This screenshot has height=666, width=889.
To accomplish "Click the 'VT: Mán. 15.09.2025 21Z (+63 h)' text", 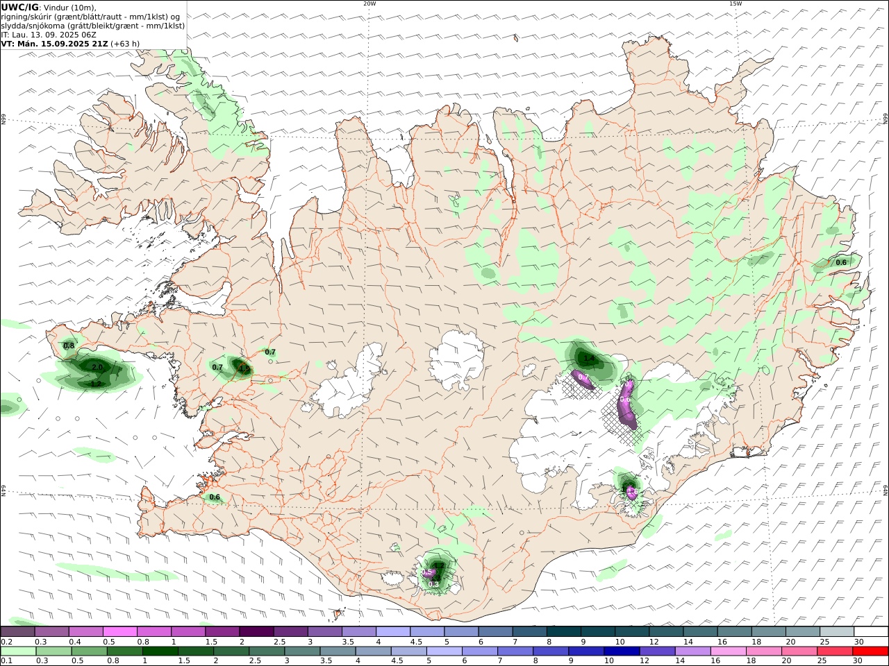I will tap(70, 44).
